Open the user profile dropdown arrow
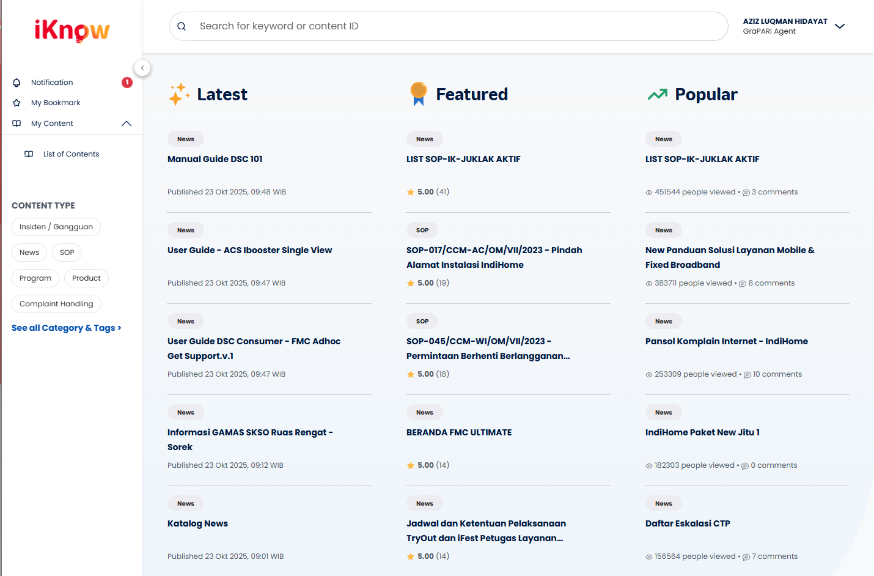 840,26
